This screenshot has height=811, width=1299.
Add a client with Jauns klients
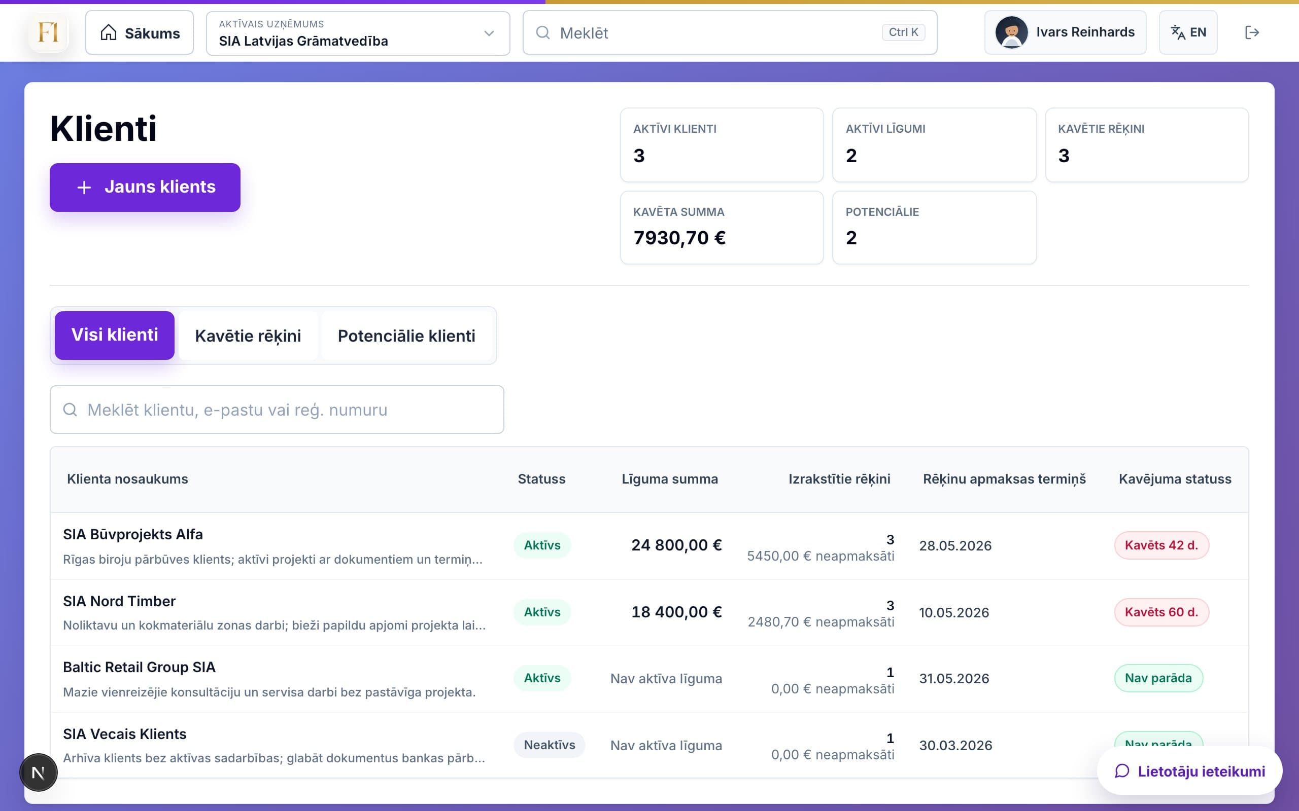click(145, 187)
